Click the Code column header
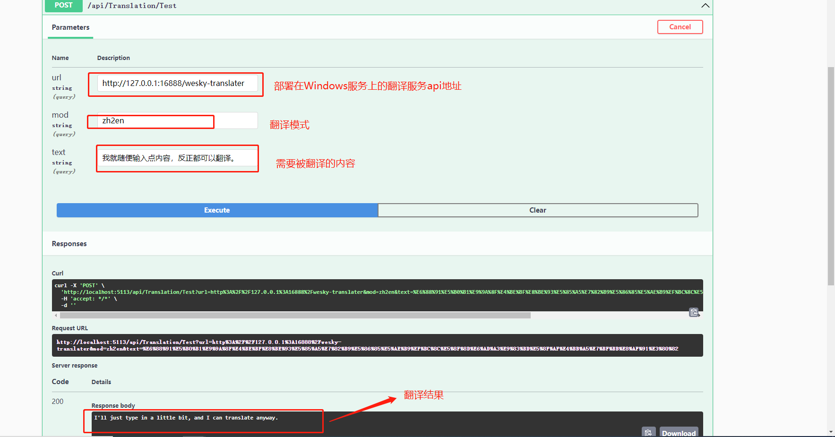Viewport: 835px width, 437px height. pyautogui.click(x=60, y=382)
